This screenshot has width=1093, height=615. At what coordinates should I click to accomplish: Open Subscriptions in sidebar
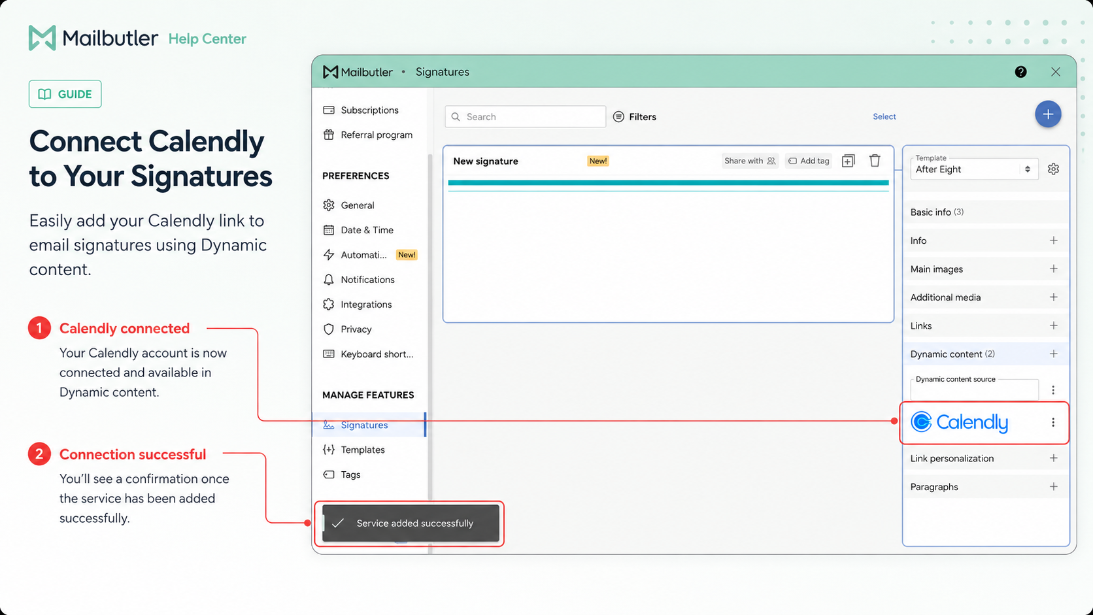[361, 110]
